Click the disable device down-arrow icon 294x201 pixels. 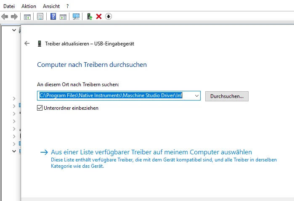coord(109,16)
